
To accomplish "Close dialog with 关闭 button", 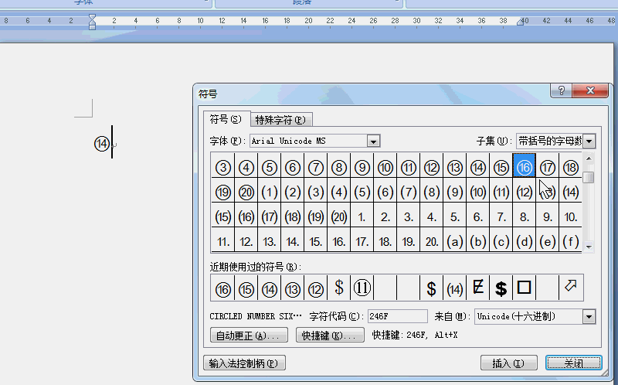I will pyautogui.click(x=574, y=363).
